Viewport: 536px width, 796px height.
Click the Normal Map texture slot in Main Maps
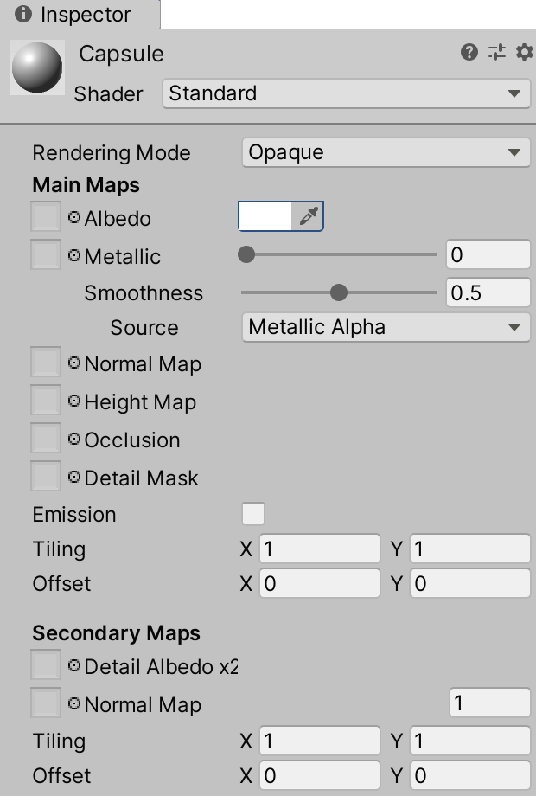tap(45, 363)
